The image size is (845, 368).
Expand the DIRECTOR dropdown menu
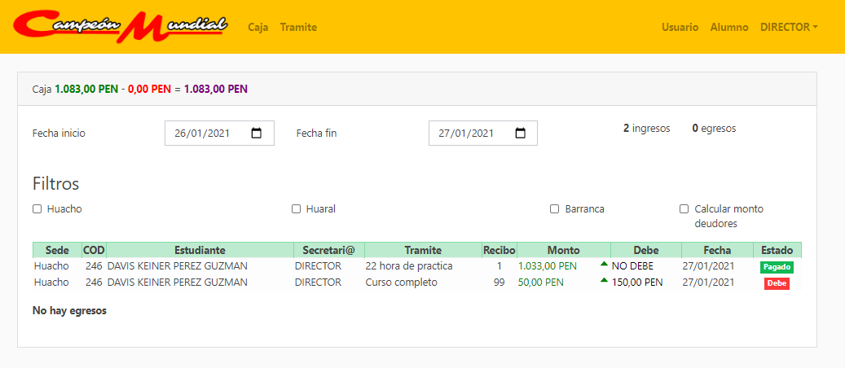(x=789, y=27)
